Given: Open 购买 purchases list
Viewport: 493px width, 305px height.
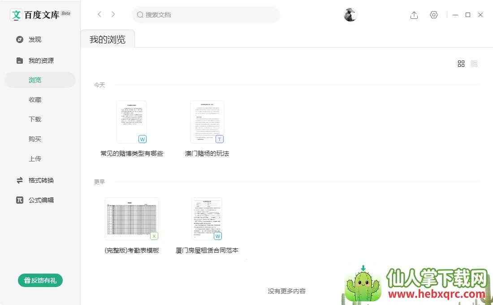Looking at the screenshot, I should point(35,139).
